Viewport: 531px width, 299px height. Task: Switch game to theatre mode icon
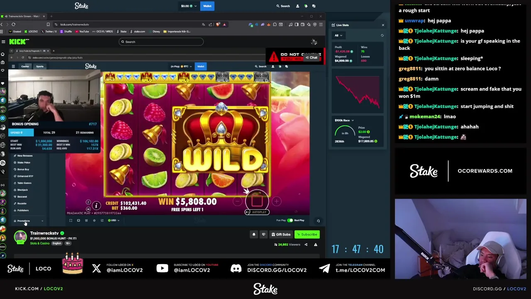tap(78, 221)
